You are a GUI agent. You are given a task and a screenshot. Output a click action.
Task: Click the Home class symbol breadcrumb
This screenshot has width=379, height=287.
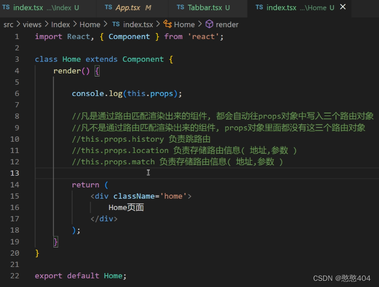click(184, 25)
